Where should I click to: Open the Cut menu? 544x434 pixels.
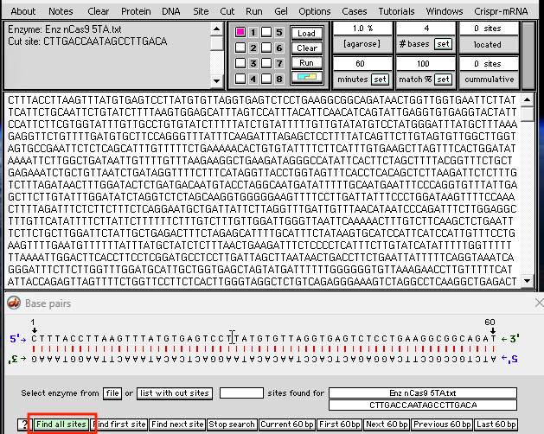227,11
